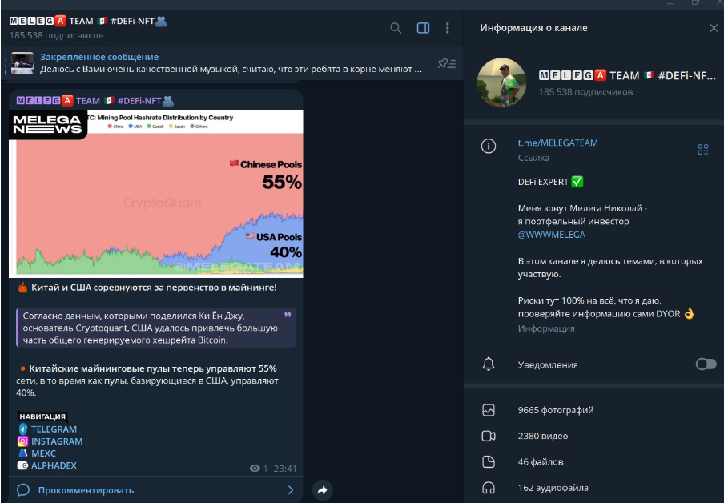Open the @WWWMELEGA profile mention
The height and width of the screenshot is (503, 724).
(x=552, y=235)
